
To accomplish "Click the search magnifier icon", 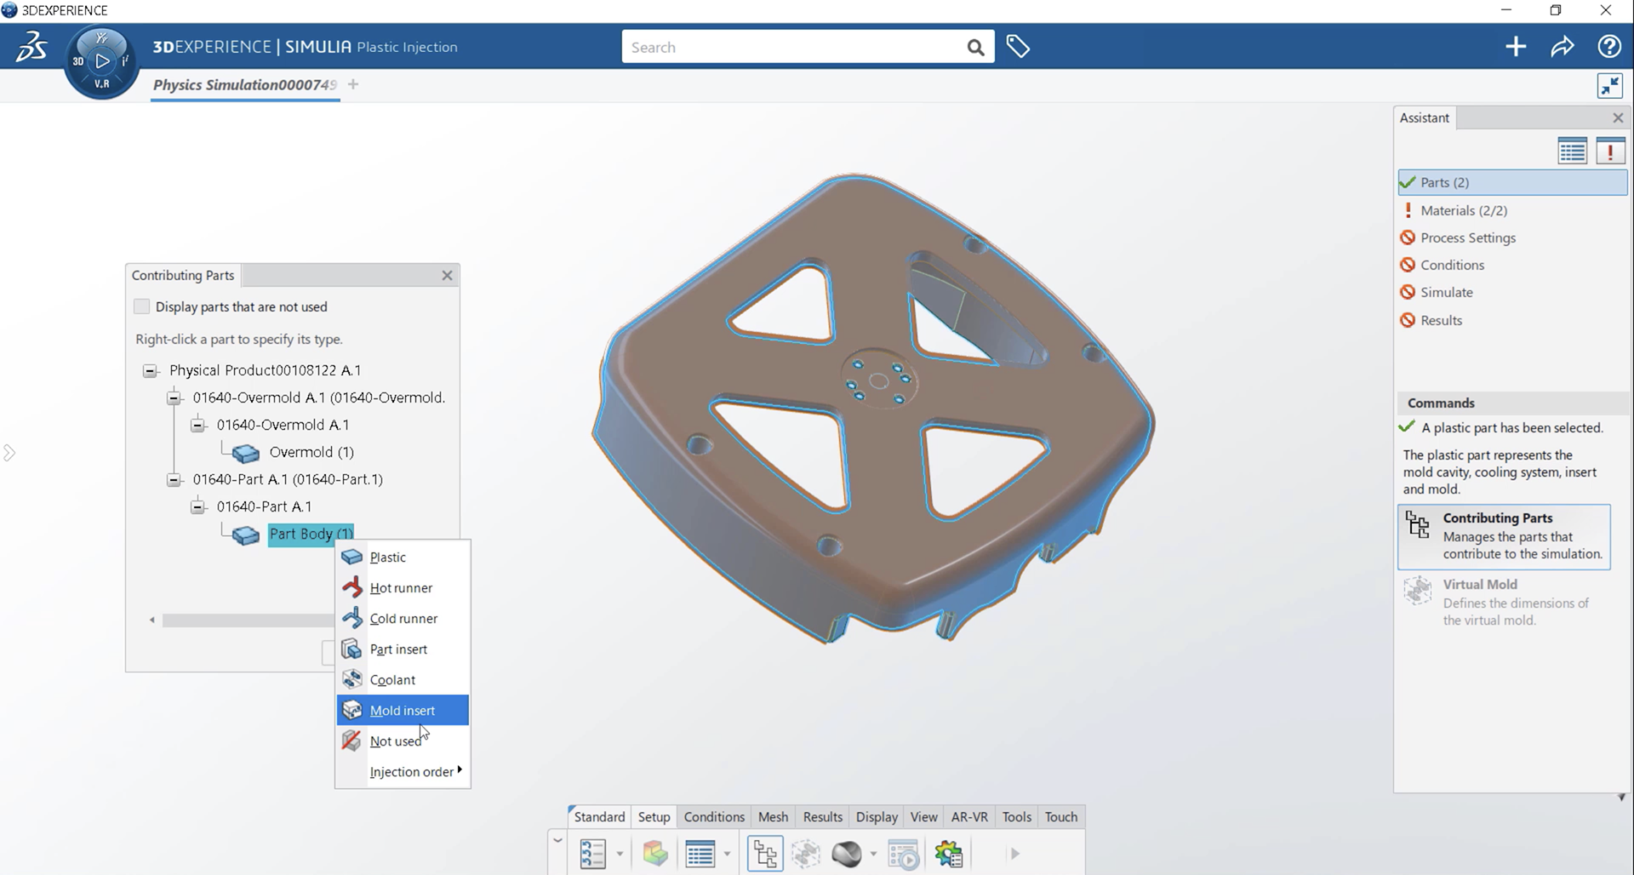I will pos(975,48).
